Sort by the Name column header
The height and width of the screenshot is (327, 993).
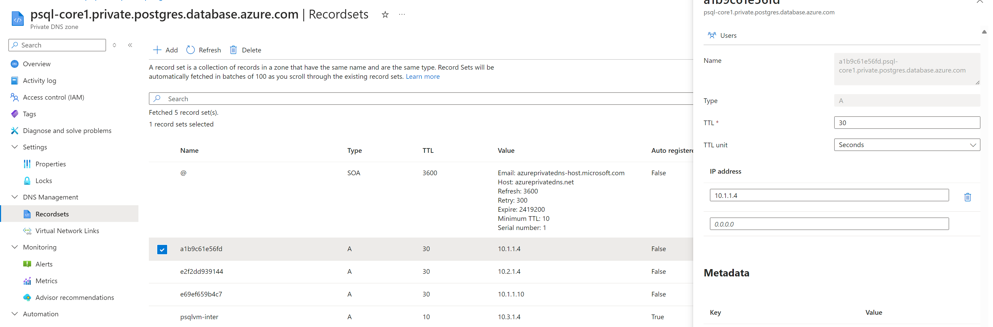click(189, 150)
